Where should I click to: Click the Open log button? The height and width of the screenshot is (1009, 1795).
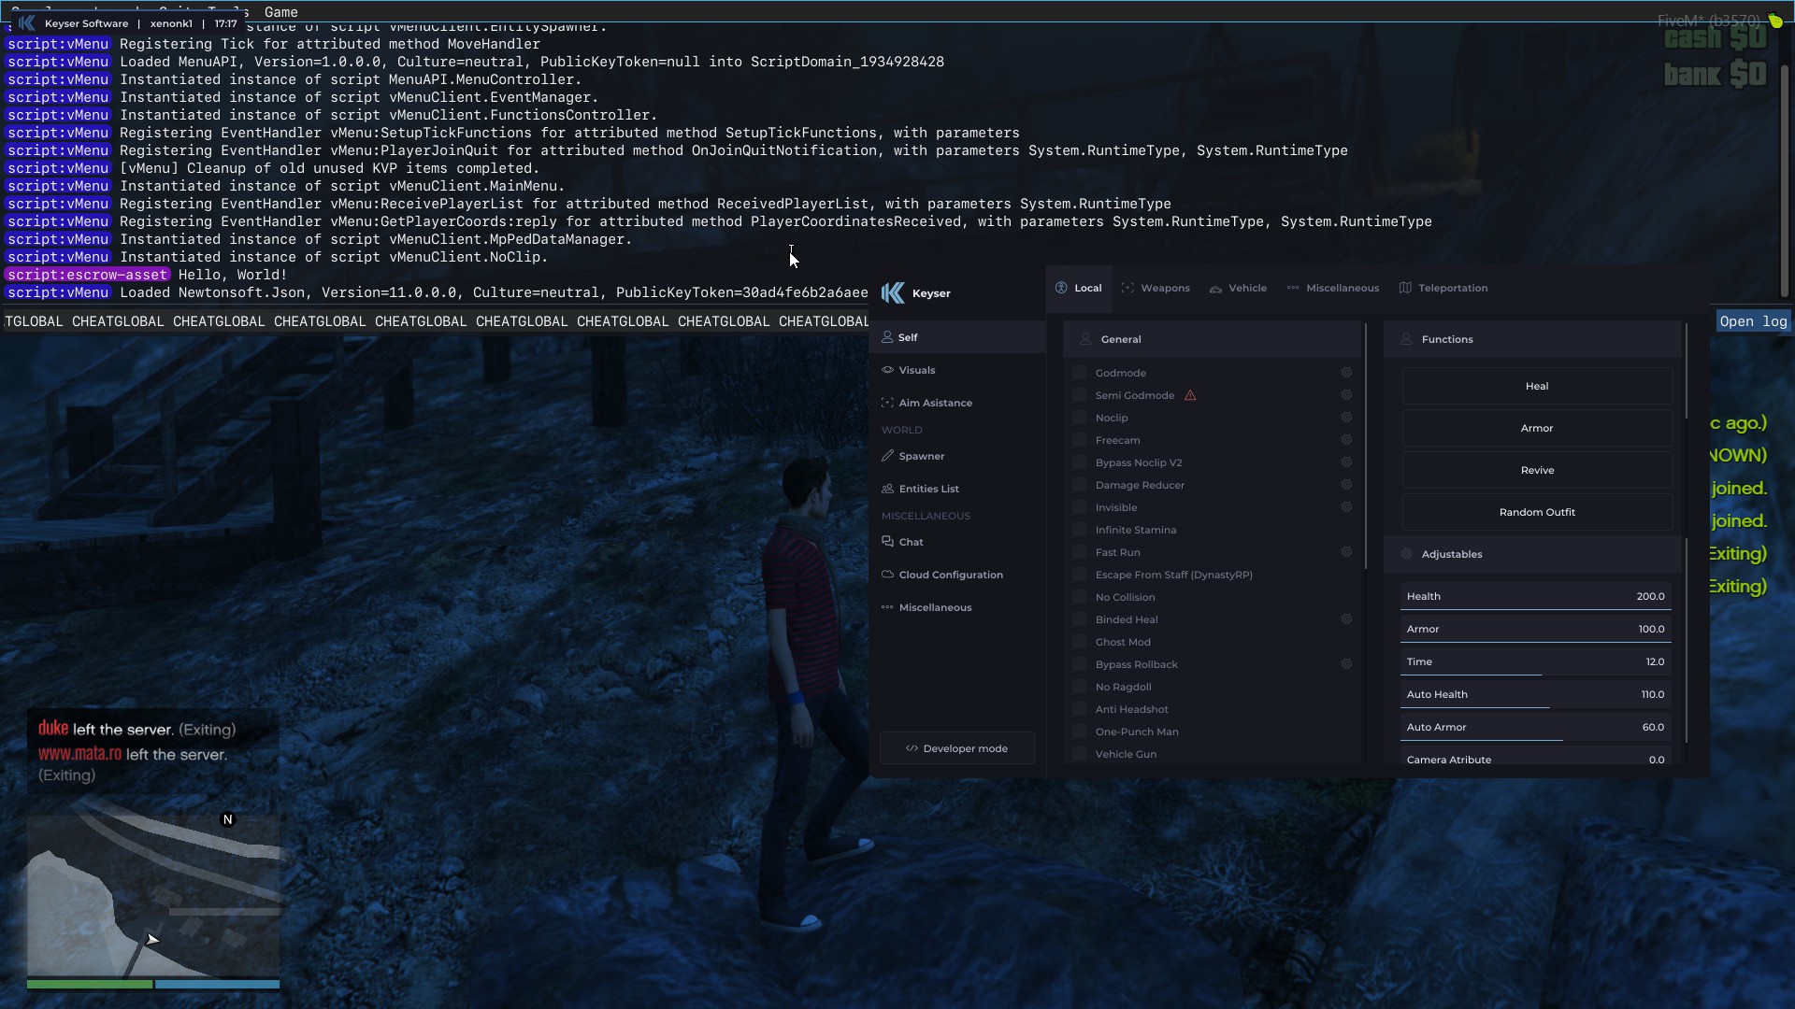1753,321
